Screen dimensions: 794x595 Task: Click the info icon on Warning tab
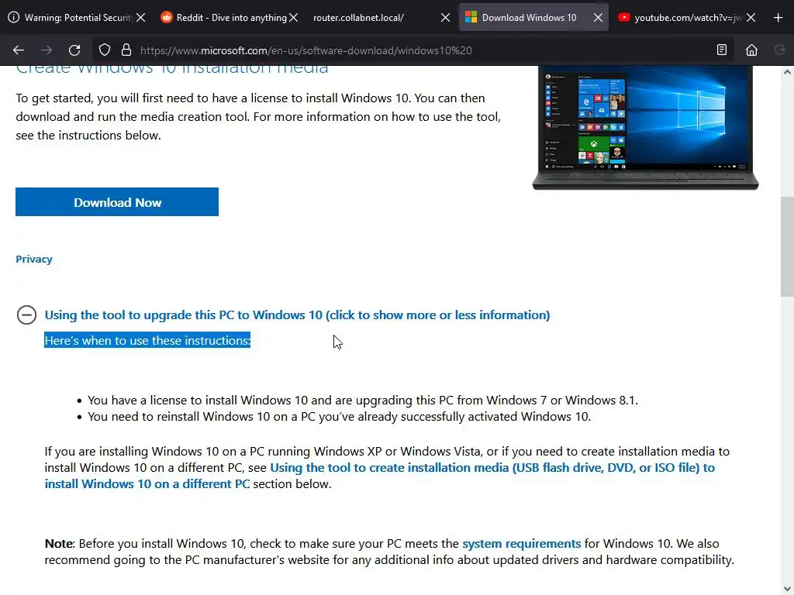click(x=14, y=17)
